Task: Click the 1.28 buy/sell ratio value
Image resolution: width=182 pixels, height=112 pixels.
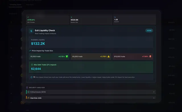Action: (116, 20)
